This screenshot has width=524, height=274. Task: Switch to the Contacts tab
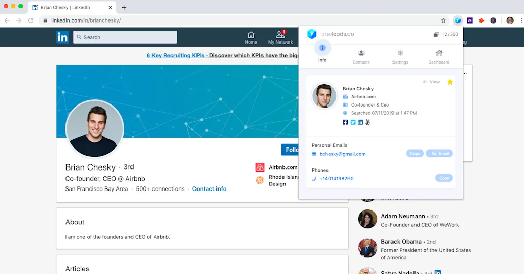click(361, 57)
